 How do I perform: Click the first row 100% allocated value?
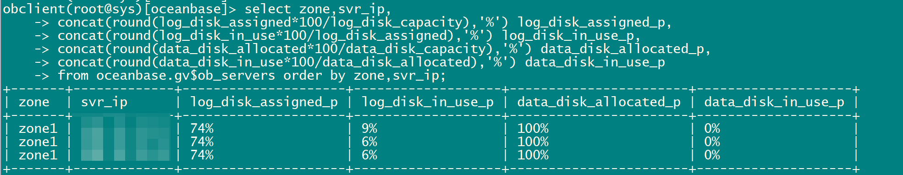point(533,129)
